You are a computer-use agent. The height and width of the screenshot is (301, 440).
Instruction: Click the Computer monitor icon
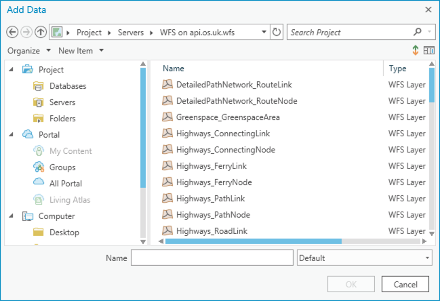click(x=28, y=216)
